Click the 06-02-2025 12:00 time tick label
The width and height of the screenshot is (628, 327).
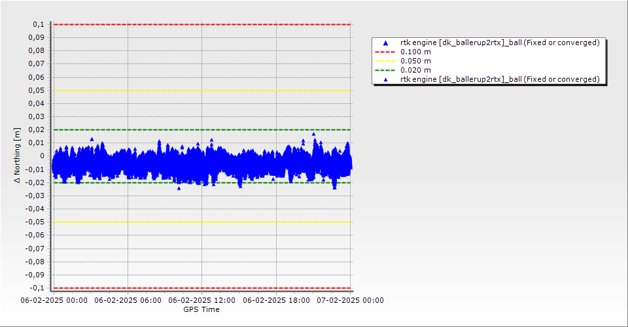pos(201,301)
